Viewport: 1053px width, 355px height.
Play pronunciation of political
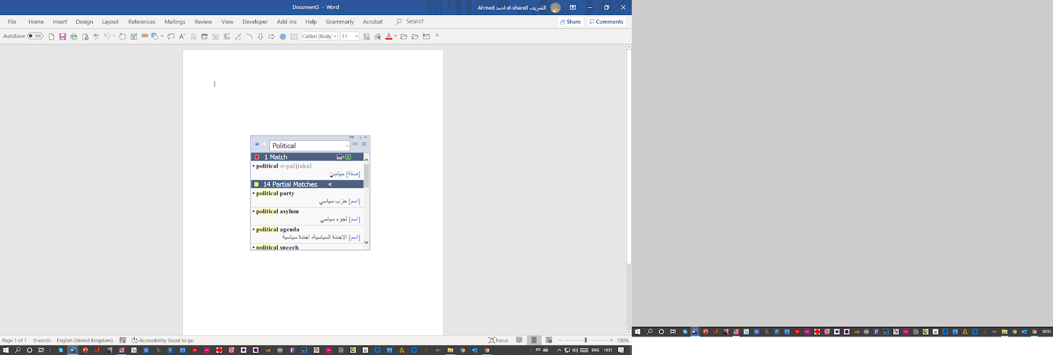[282, 166]
